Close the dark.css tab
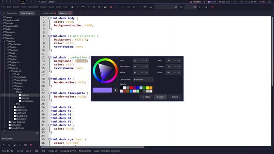Screen dimensions: 274x154 pyautogui.click(x=70, y=13)
